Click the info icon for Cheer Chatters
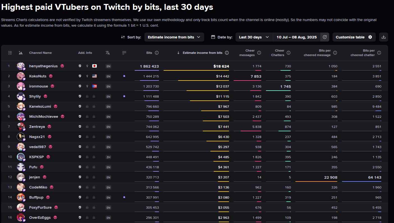The width and height of the screenshot is (394, 223). click(289, 53)
